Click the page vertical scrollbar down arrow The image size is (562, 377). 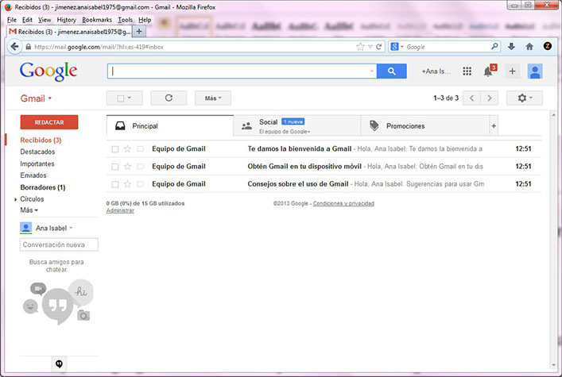pyautogui.click(x=553, y=365)
